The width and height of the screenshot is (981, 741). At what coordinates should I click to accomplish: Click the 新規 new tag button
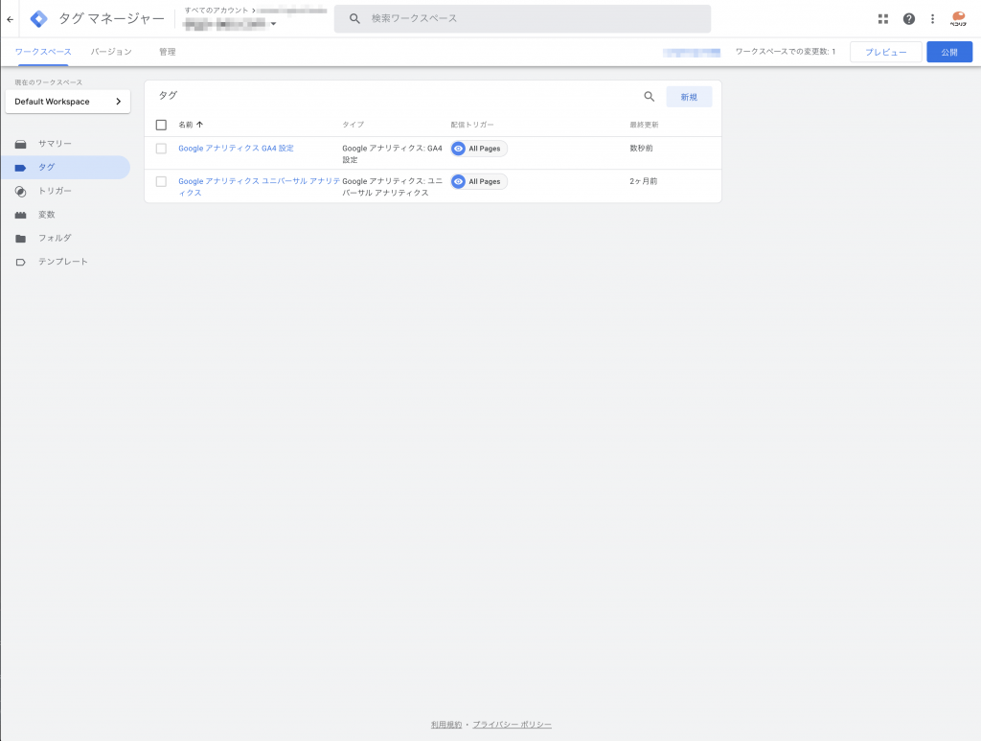(689, 97)
